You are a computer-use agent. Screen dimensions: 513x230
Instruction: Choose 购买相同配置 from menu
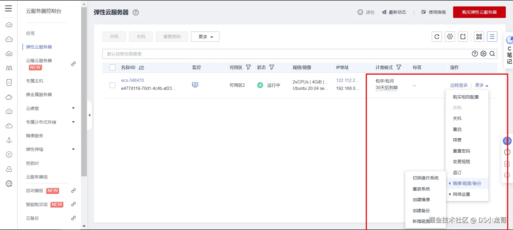pos(466,97)
